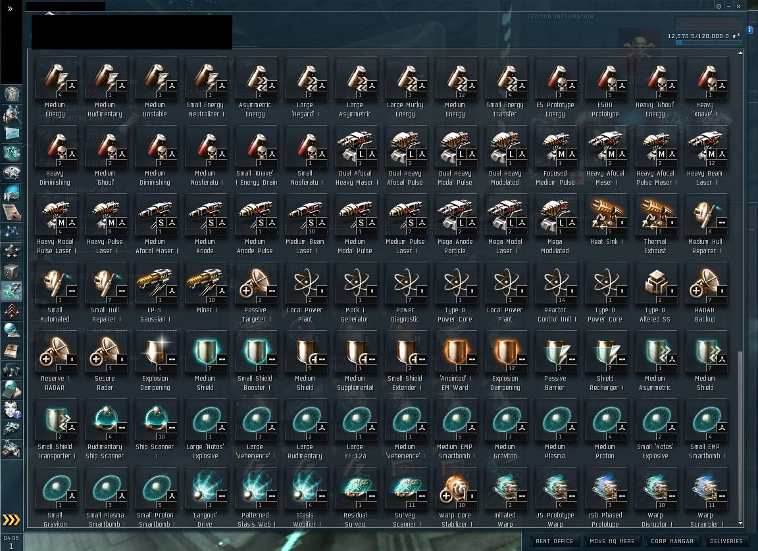Expand the yellow triple arrow at sidebar bottom
Viewport: 758px width, 551px height.
coord(11,519)
